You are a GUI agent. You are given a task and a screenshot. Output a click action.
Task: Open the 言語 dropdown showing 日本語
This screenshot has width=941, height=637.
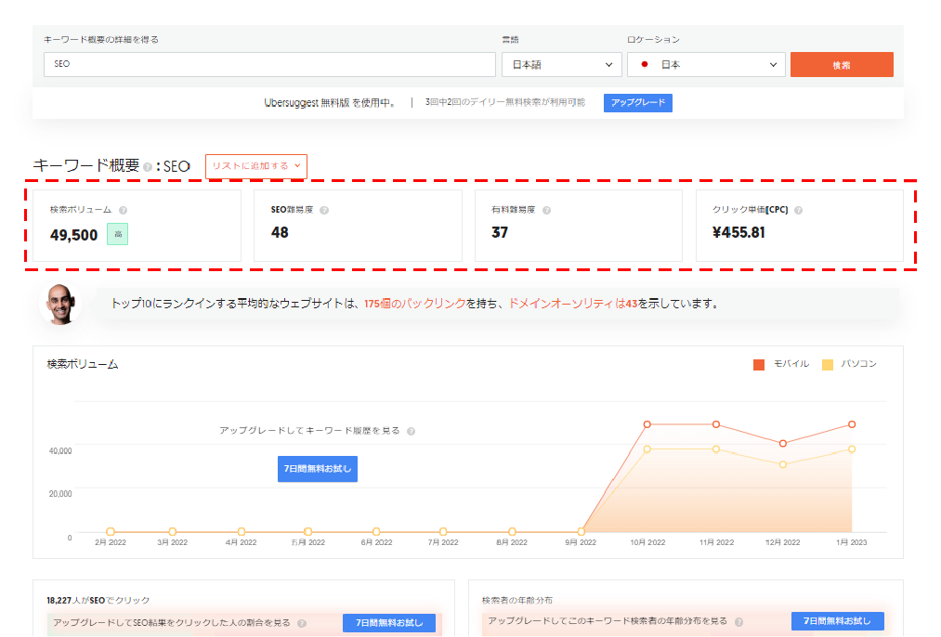coord(562,65)
